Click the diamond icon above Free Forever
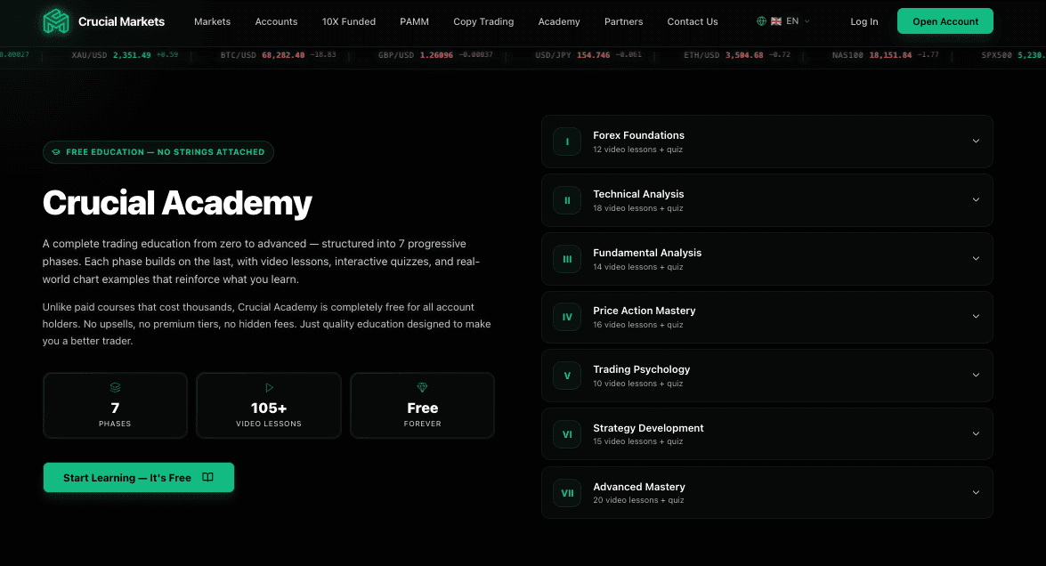The image size is (1046, 566). (x=422, y=387)
